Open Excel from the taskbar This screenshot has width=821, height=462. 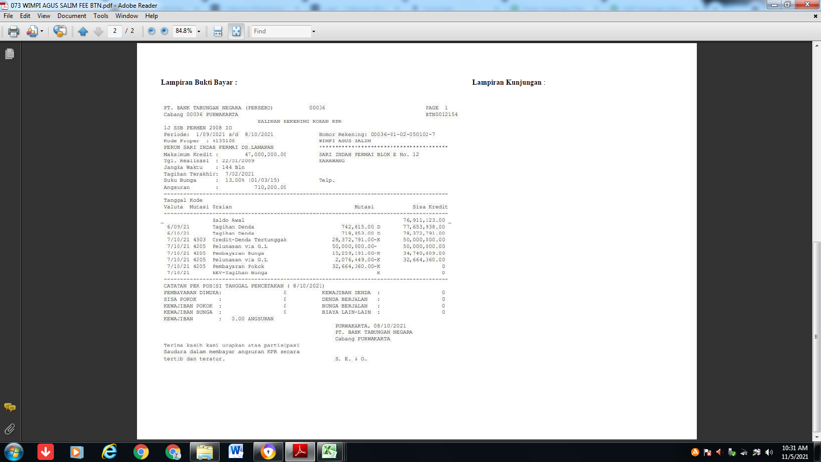pos(329,452)
